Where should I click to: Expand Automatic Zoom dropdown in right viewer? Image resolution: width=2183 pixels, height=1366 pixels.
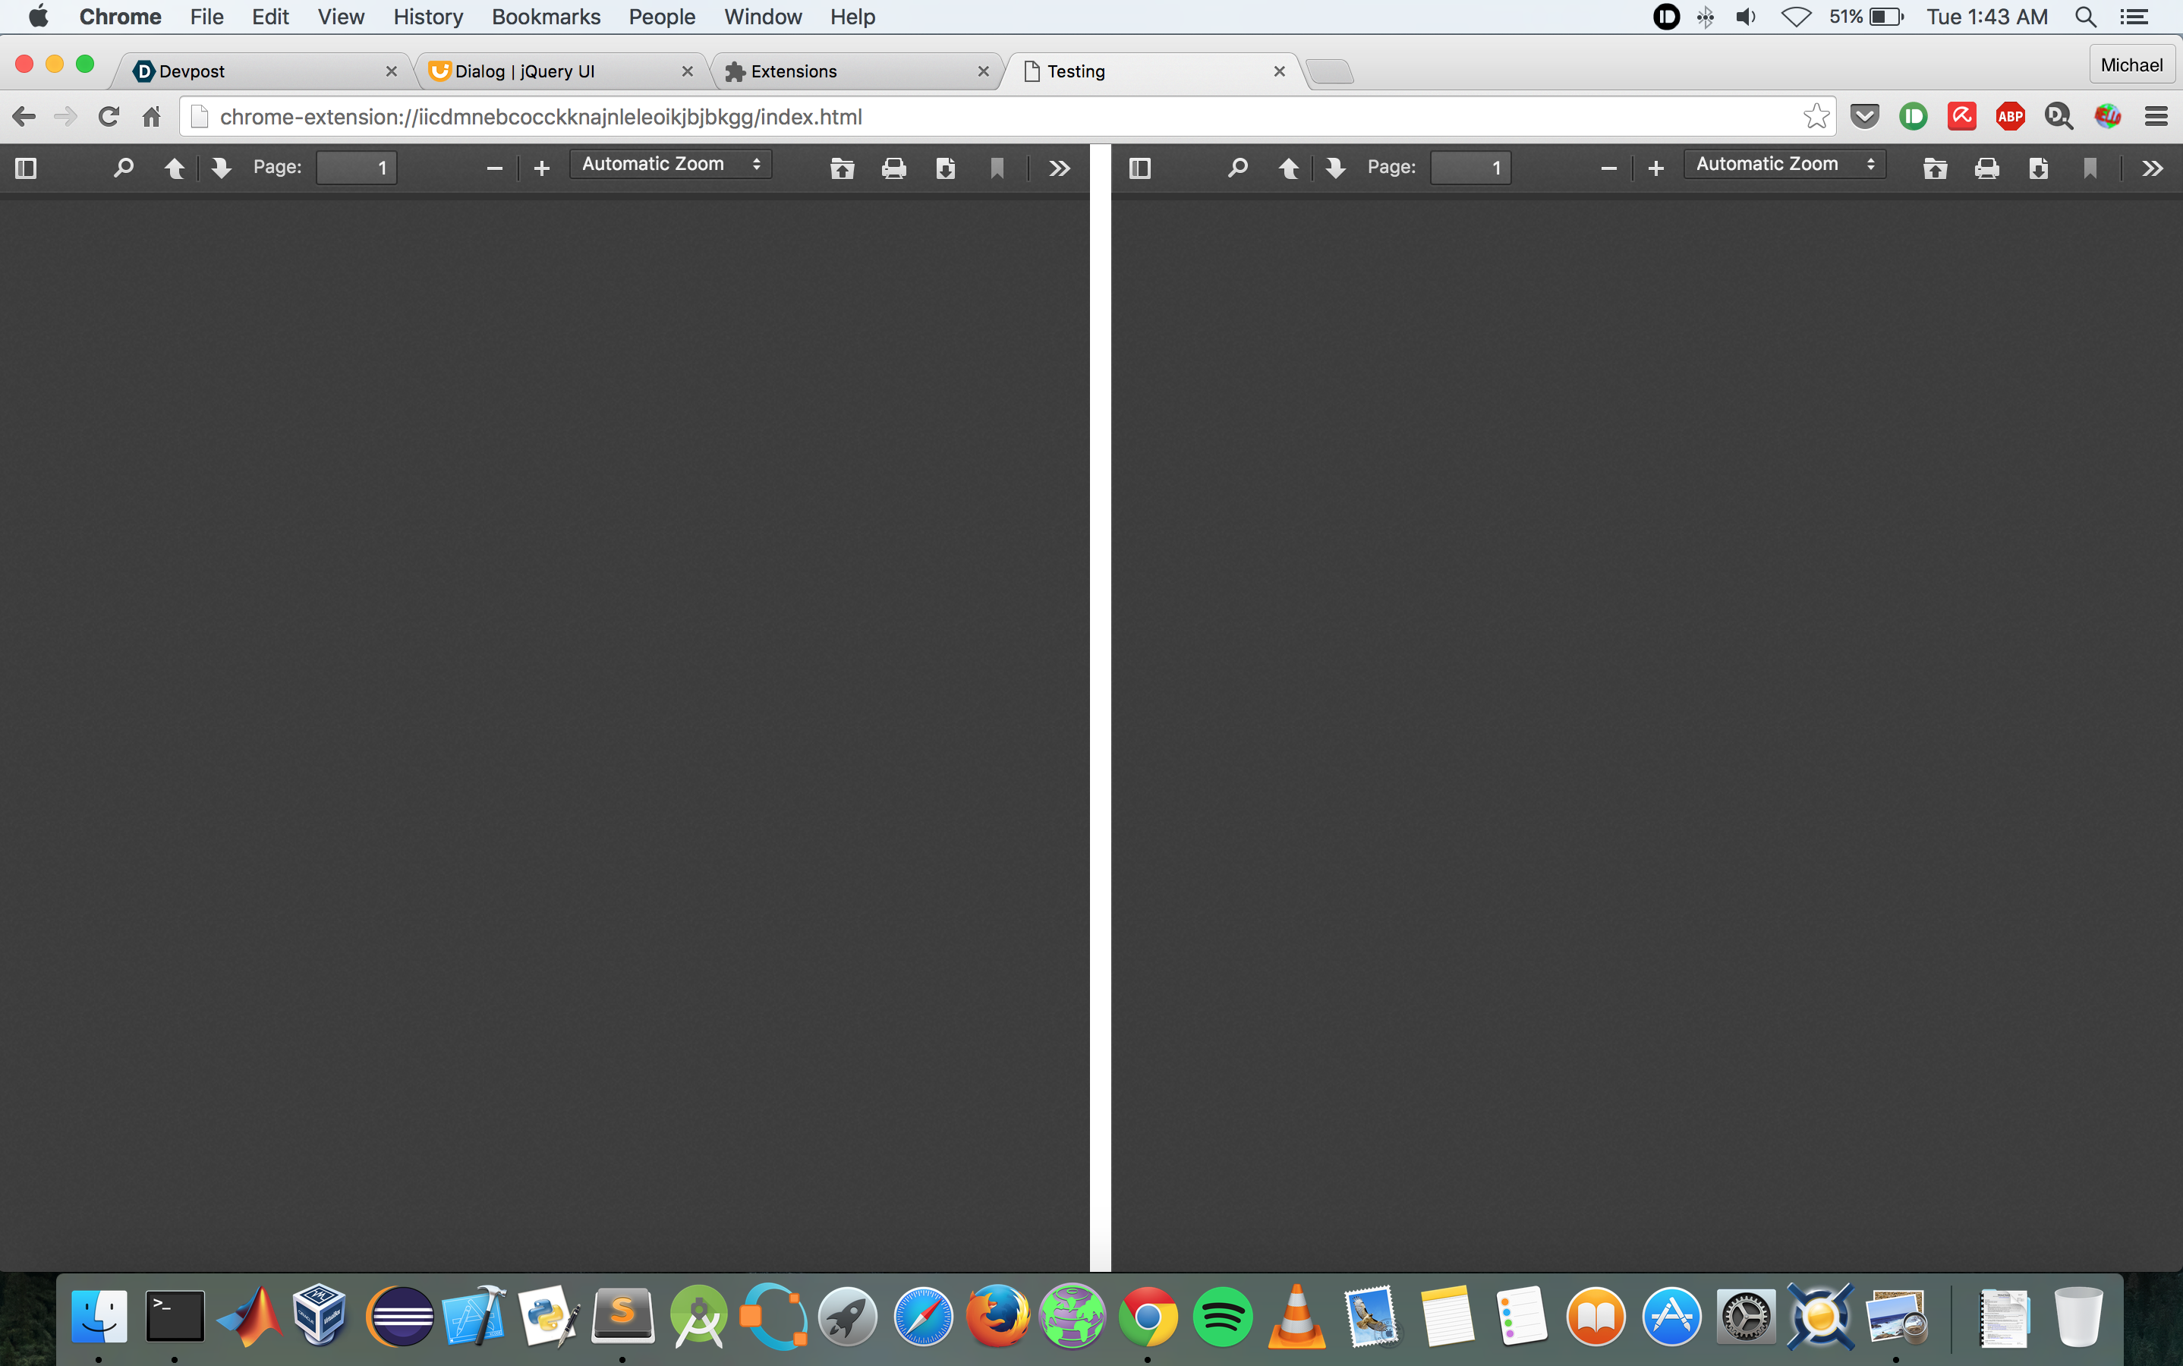(1785, 165)
